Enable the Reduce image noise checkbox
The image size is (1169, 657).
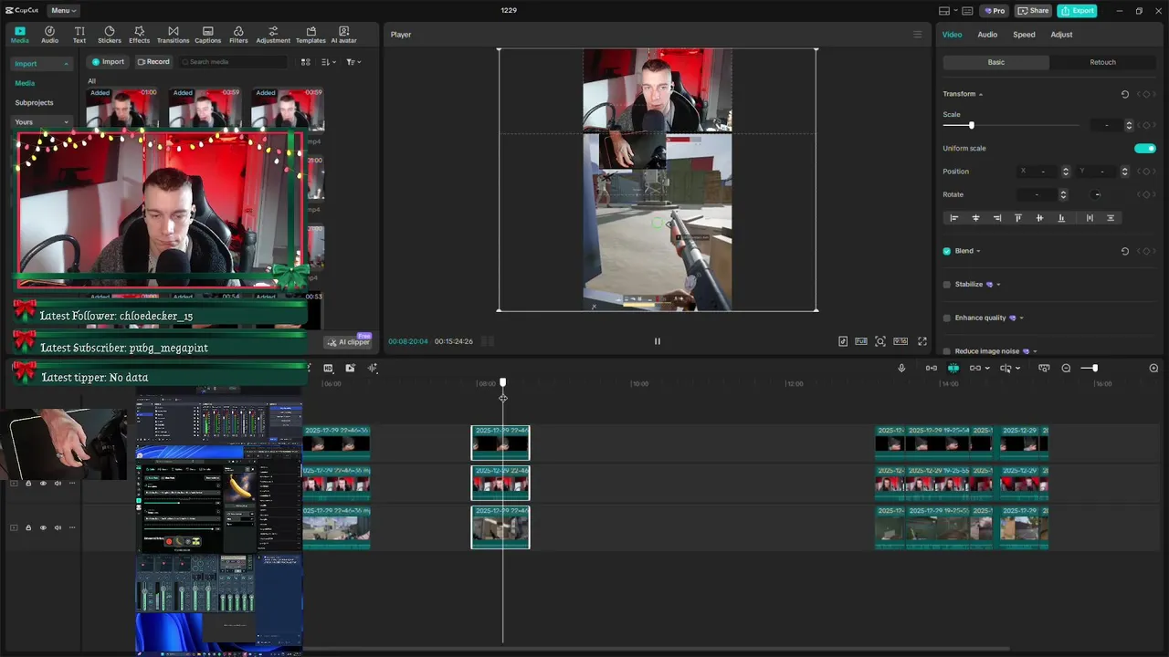(947, 351)
